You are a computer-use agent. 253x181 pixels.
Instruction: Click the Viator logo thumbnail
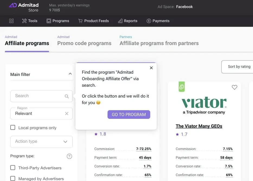[204, 105]
